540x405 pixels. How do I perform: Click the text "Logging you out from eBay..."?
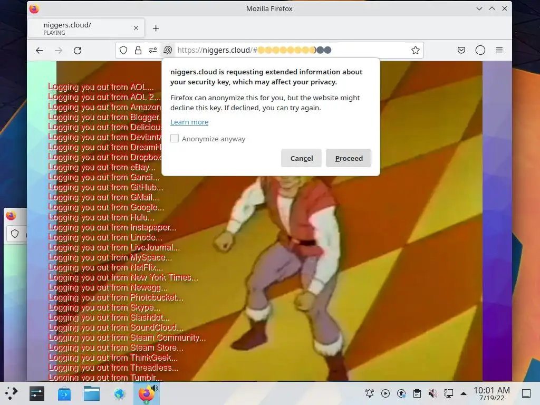102,167
